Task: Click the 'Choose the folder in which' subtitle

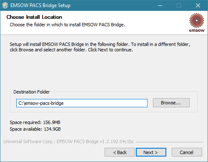Action: pyautogui.click(x=68, y=25)
